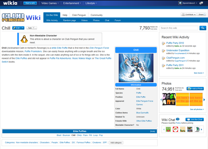Screen dimensions: 208x149
Task: Click Join the Chat button
Action: (x=195, y=119)
